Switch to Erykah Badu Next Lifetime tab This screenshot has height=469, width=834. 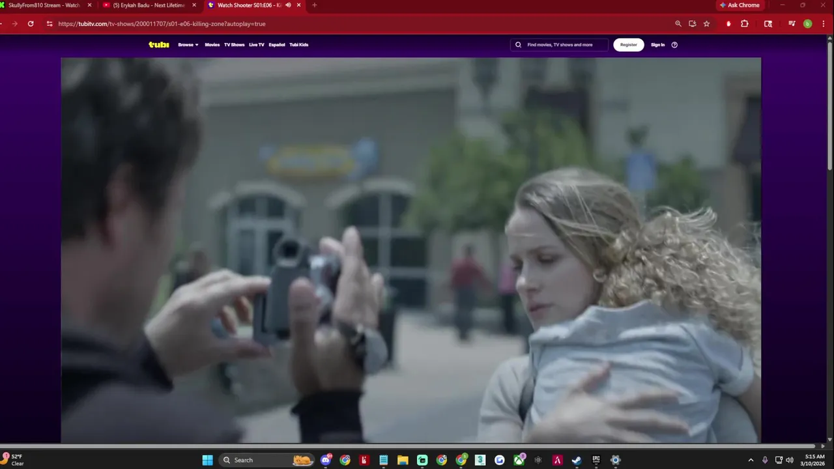tap(149, 5)
